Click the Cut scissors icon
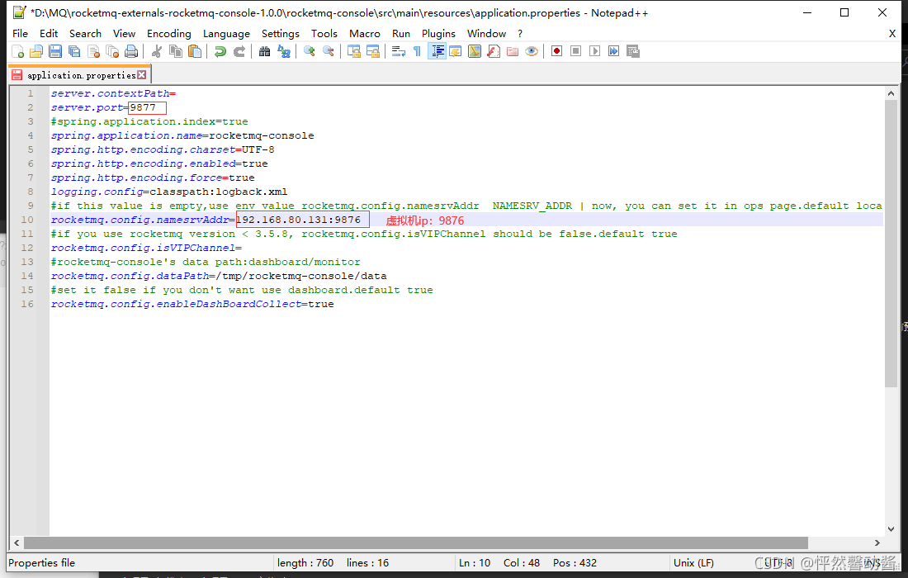908x578 pixels. click(156, 51)
